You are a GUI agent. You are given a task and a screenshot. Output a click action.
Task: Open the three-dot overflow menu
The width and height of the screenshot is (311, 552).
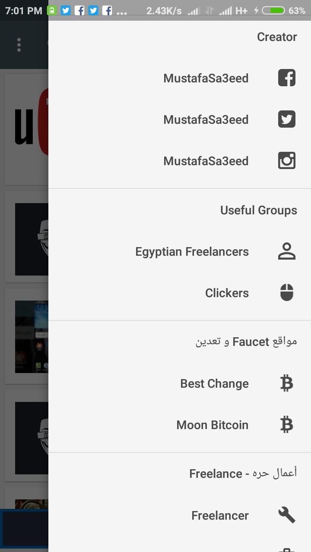19,45
